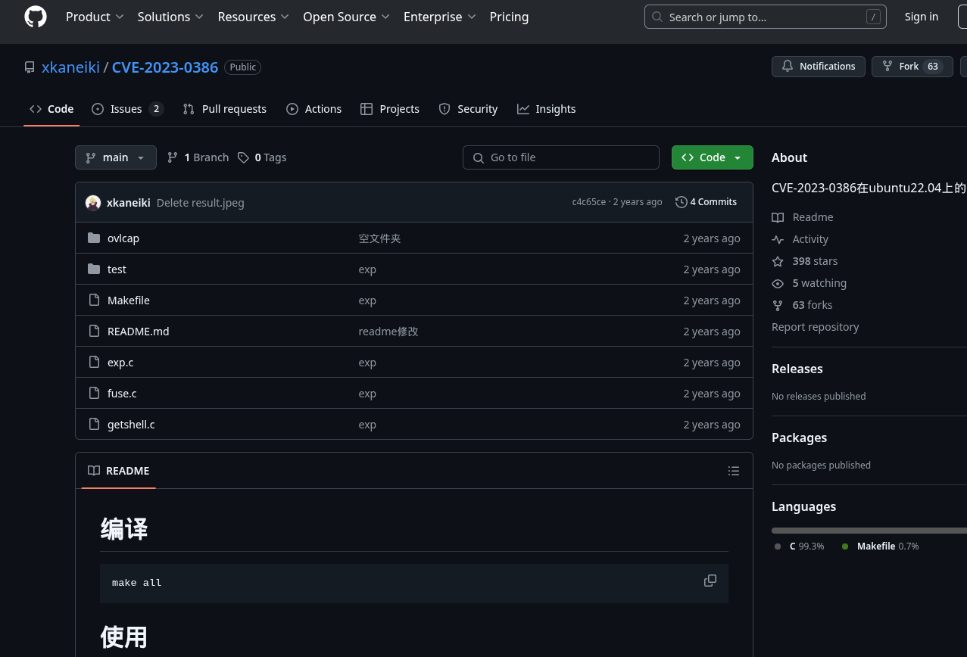Open the ovlcap folder icon
967x657 pixels.
[x=94, y=238]
